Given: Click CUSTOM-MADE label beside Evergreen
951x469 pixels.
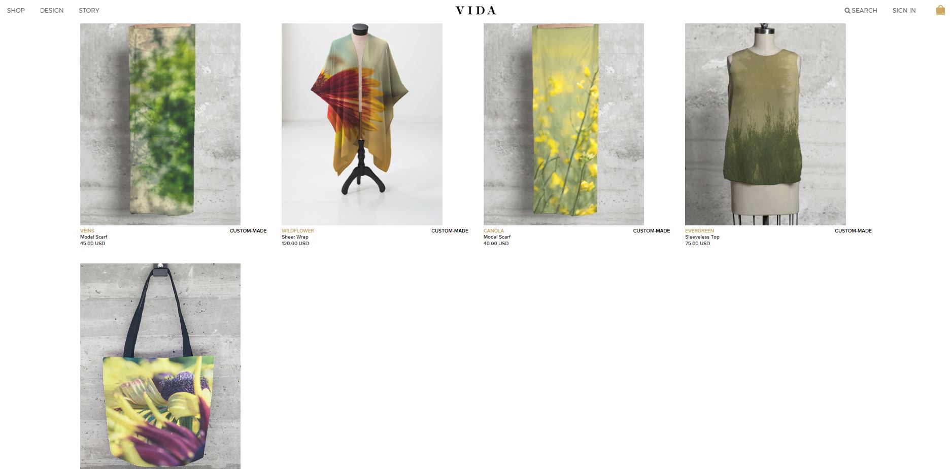Looking at the screenshot, I should (x=853, y=231).
